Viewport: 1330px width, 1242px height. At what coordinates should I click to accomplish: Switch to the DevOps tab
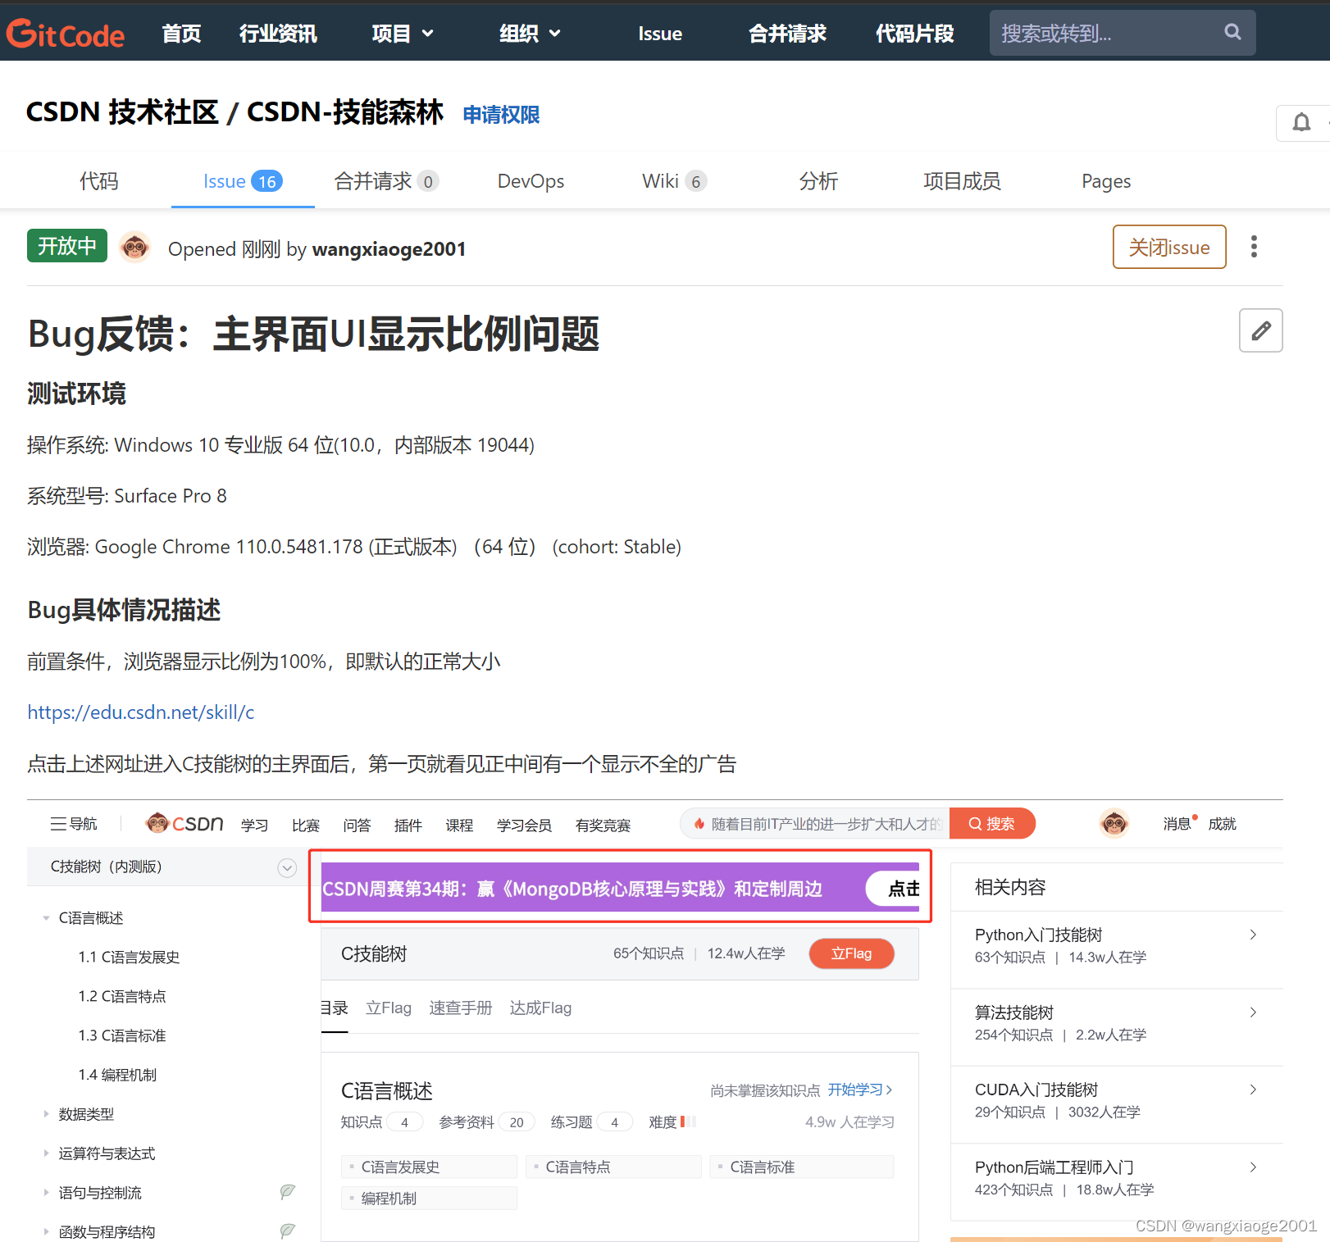pyautogui.click(x=531, y=181)
